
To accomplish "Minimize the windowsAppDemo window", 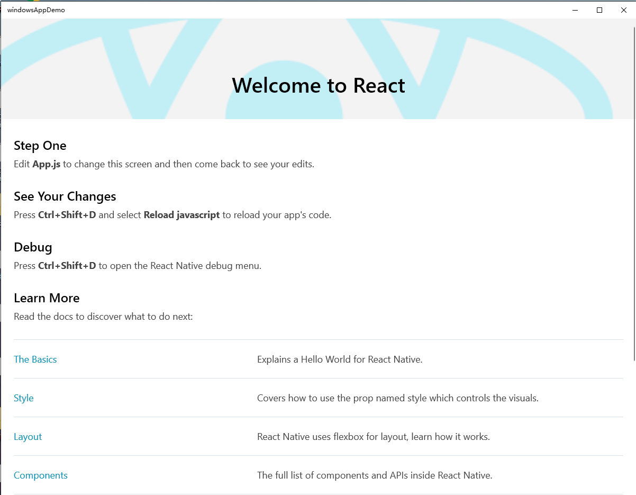I will pyautogui.click(x=575, y=10).
